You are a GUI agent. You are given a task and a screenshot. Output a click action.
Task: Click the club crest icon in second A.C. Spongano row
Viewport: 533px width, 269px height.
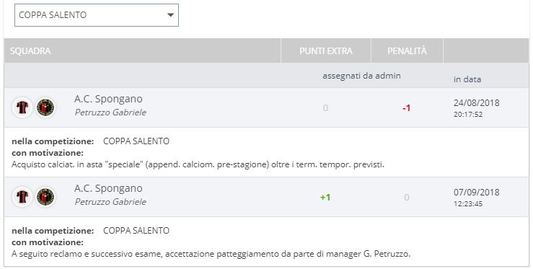click(x=45, y=197)
